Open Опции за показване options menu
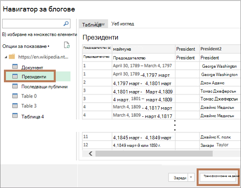This screenshot has width=241, height=188. click(26, 46)
